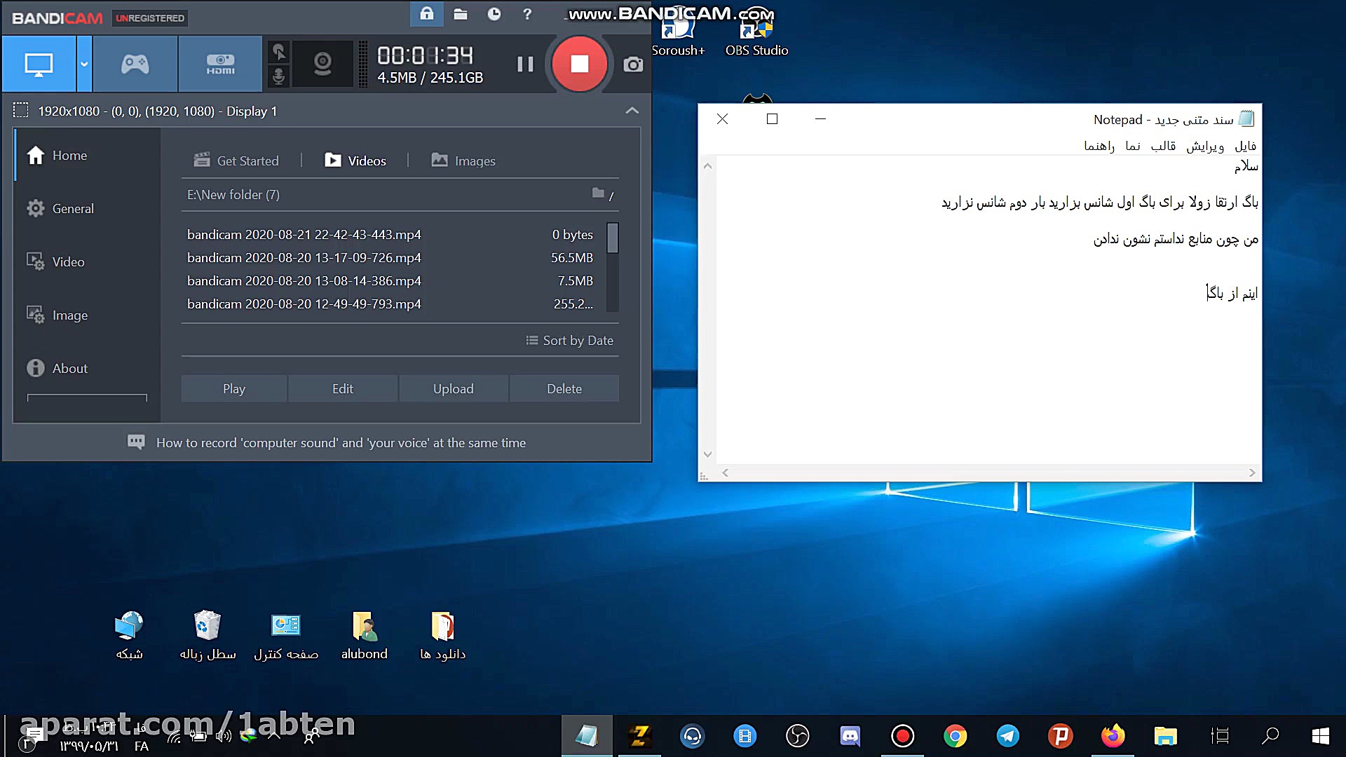The height and width of the screenshot is (757, 1346).
Task: Select Game Recording mode gamepad icon
Action: point(135,64)
